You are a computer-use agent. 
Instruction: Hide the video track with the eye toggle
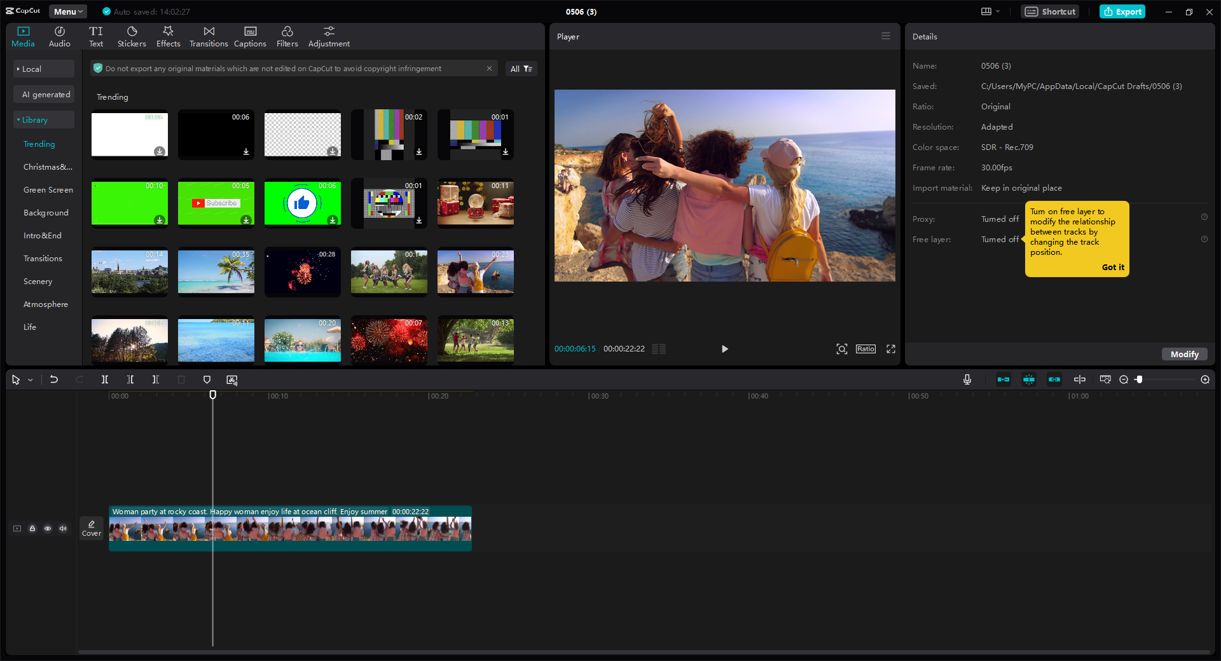click(47, 528)
